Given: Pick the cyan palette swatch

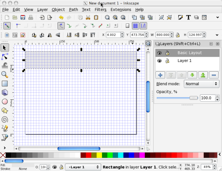Looking at the screenshot, I should (121, 155).
